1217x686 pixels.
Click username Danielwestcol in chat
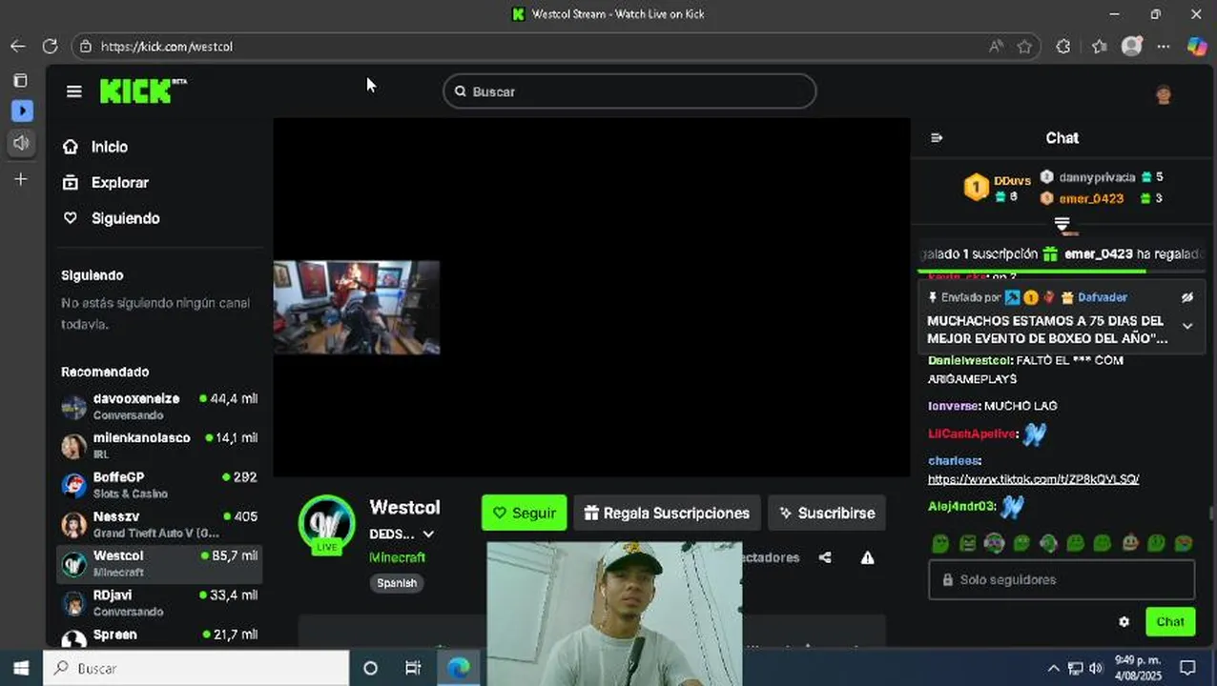[x=969, y=360]
